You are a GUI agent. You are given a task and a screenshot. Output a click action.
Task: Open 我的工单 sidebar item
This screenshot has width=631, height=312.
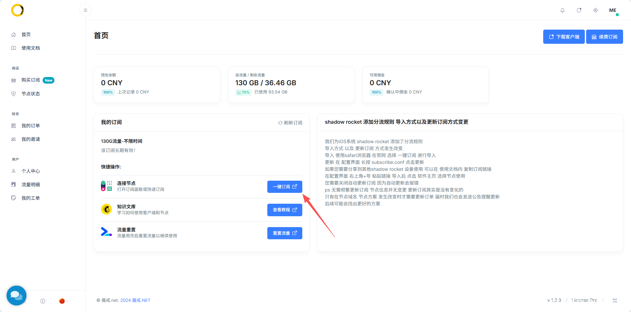(31, 198)
